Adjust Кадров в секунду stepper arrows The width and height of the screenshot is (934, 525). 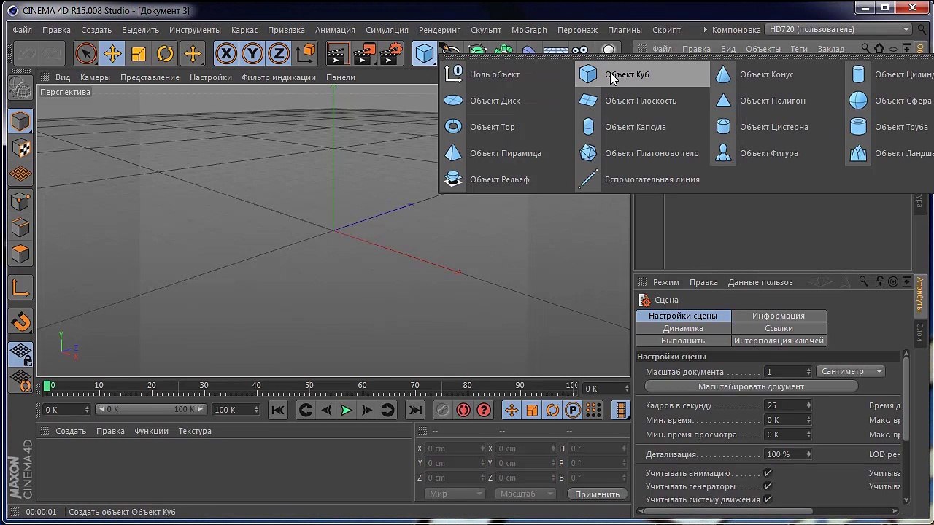tap(808, 405)
